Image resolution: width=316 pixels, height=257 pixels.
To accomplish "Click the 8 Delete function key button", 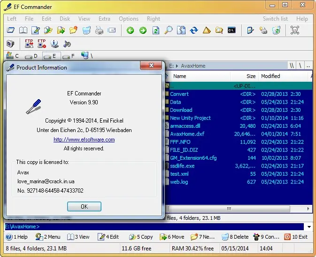I will pyautogui.click(x=235, y=237).
